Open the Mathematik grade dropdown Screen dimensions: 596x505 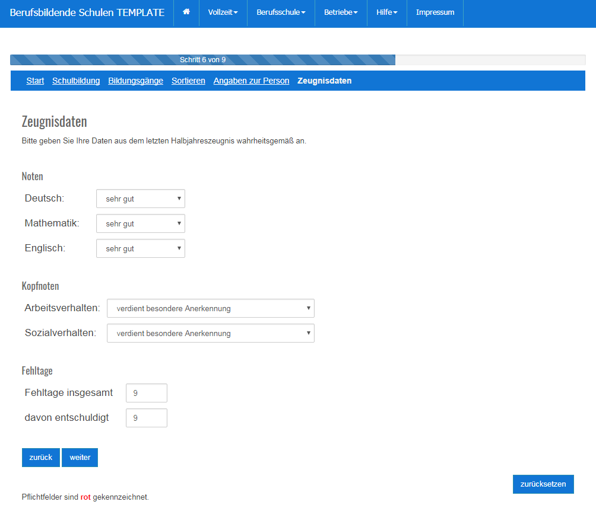140,223
